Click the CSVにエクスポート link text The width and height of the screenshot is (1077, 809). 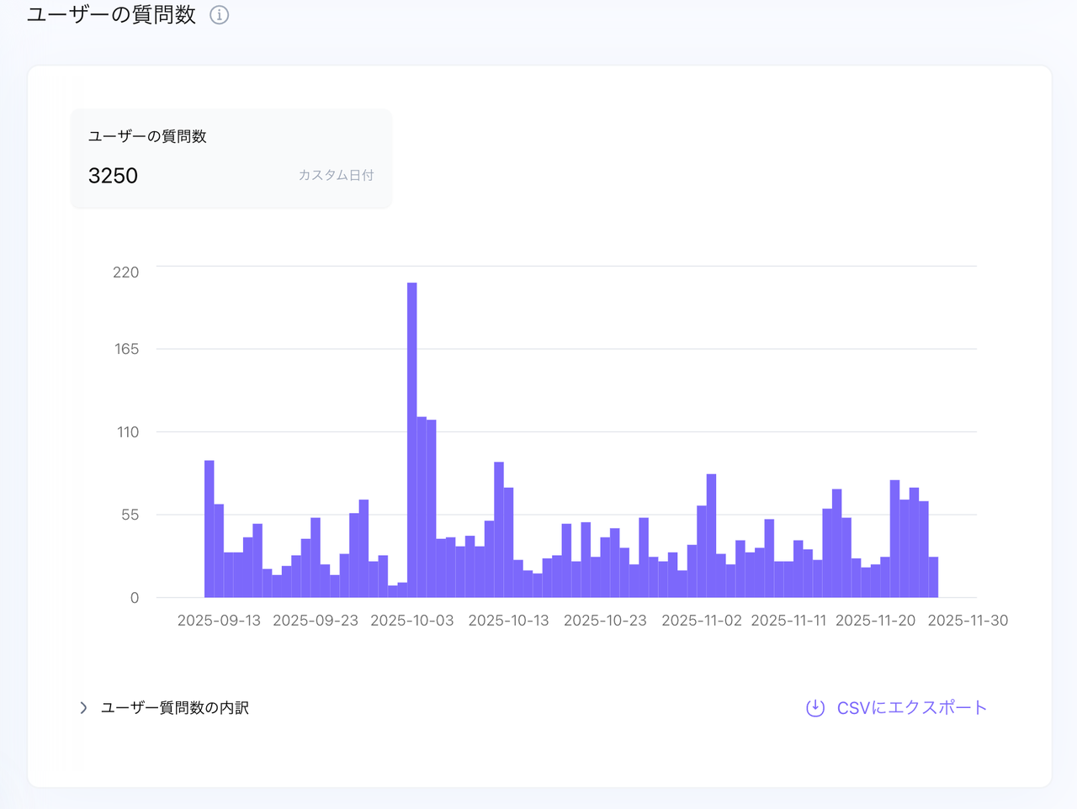tap(911, 708)
